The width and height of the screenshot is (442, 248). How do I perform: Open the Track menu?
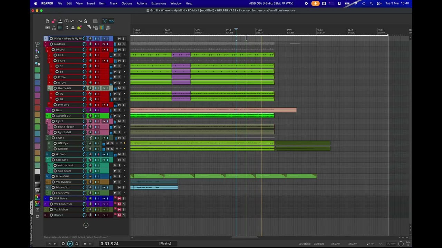click(x=113, y=3)
